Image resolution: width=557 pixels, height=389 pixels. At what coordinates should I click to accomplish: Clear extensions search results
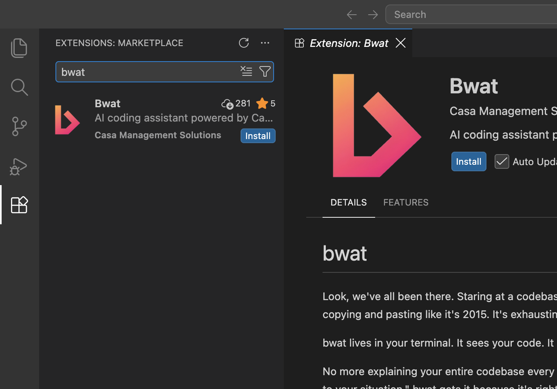click(246, 71)
